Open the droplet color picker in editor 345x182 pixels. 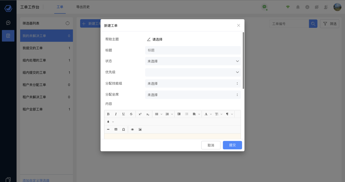point(109,122)
